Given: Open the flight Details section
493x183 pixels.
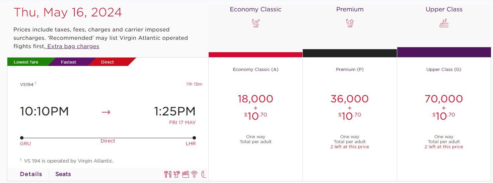Looking at the screenshot, I should pyautogui.click(x=31, y=174).
